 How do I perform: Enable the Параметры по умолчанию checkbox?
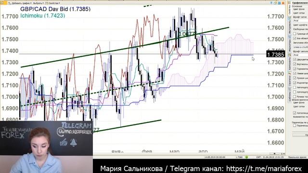click(x=295, y=125)
